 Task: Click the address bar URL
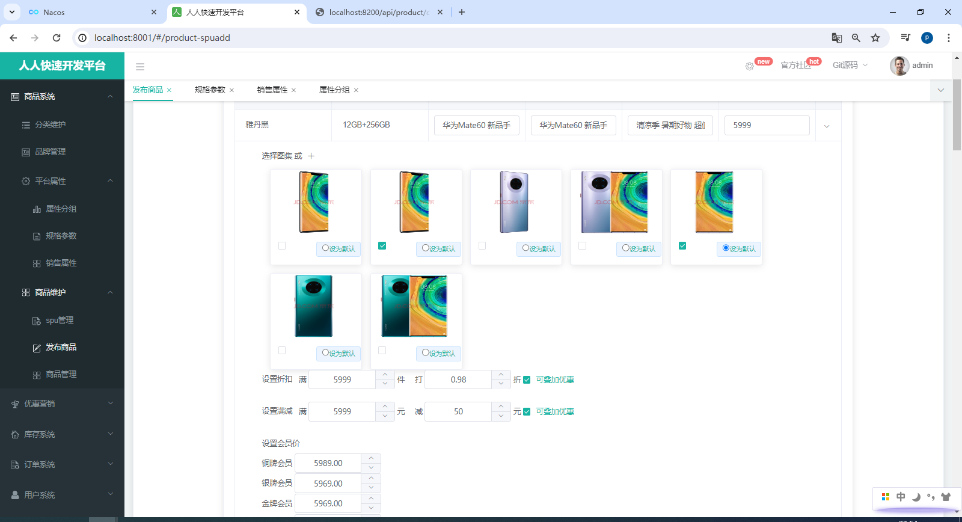pyautogui.click(x=162, y=38)
